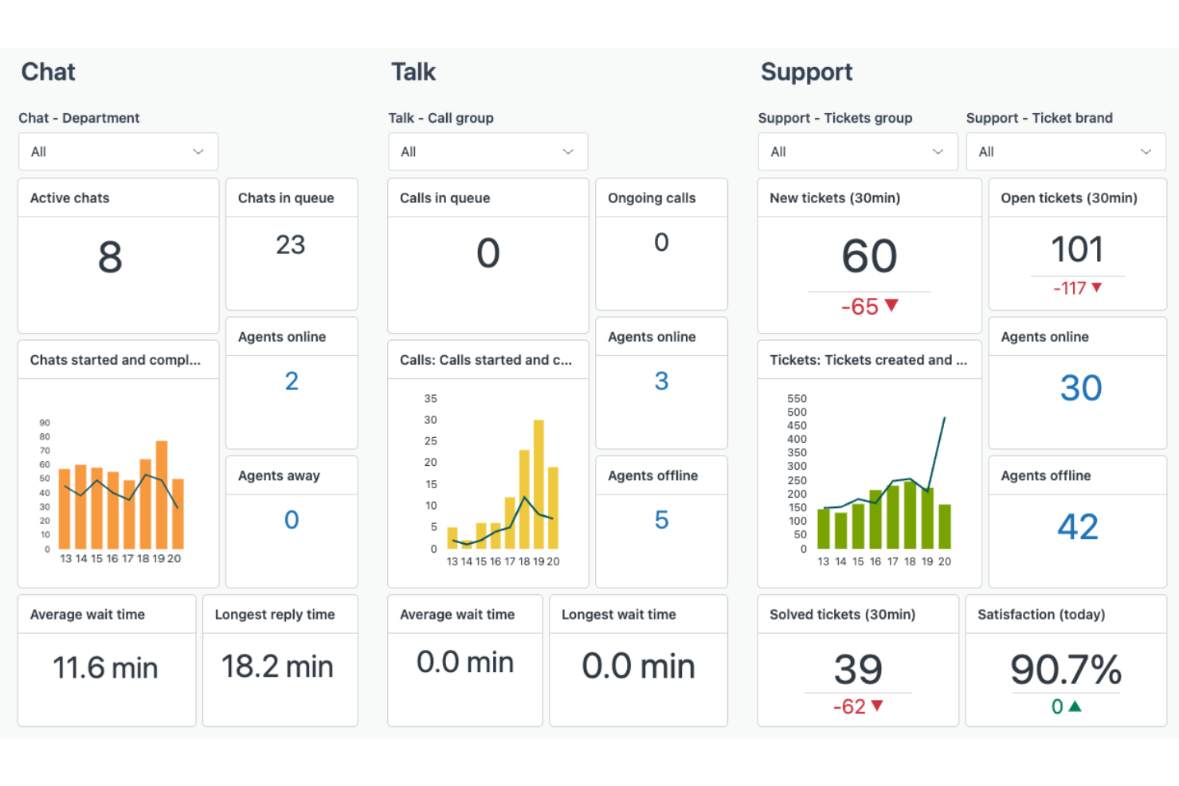The height and width of the screenshot is (786, 1179).
Task: Open the Chat Department dropdown
Action: point(118,151)
